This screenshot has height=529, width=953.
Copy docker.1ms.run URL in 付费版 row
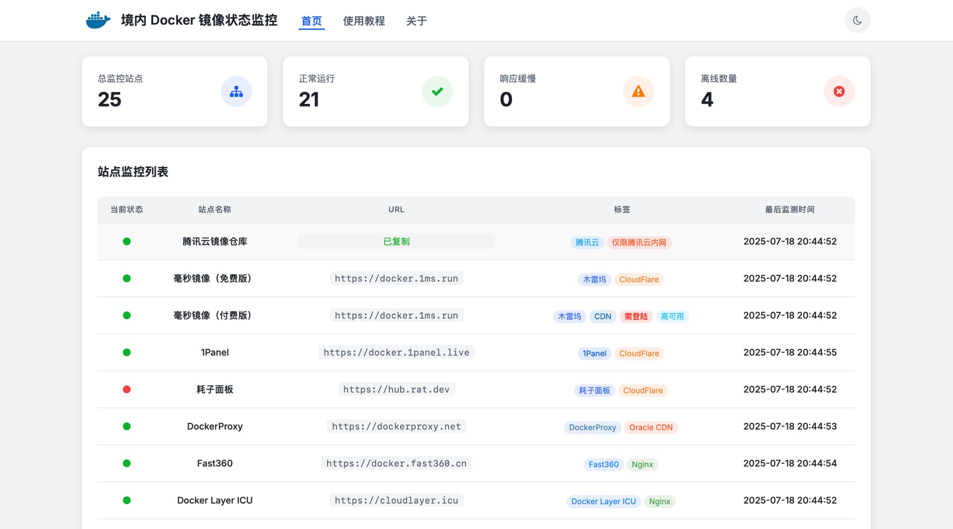point(397,315)
